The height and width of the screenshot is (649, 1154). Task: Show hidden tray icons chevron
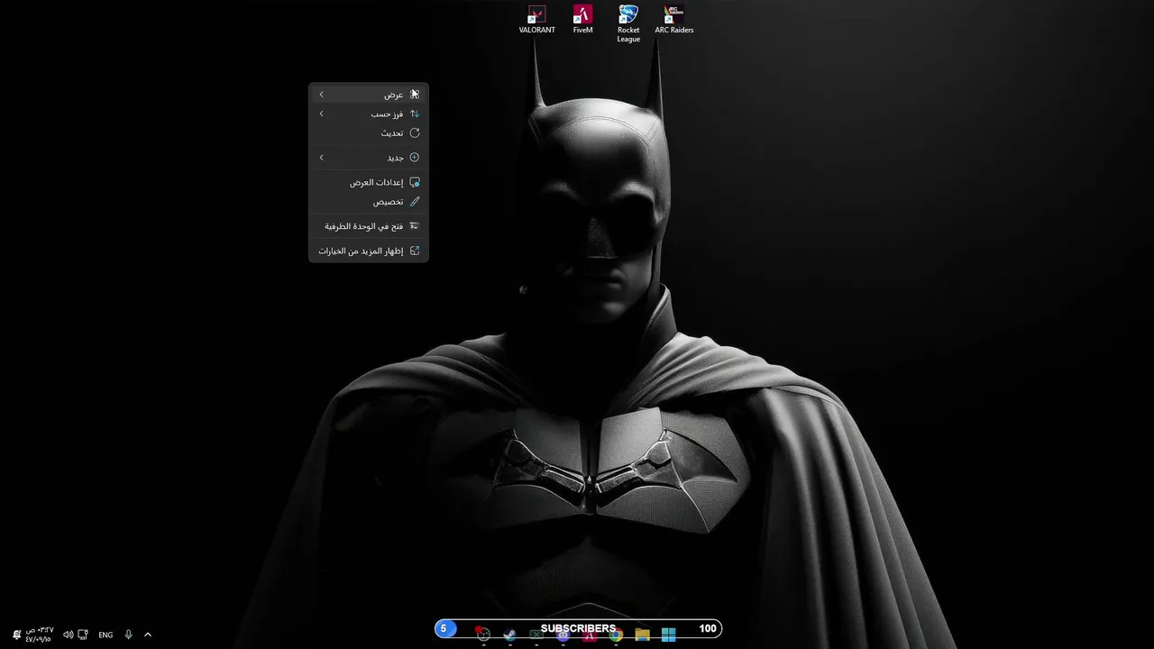point(148,635)
